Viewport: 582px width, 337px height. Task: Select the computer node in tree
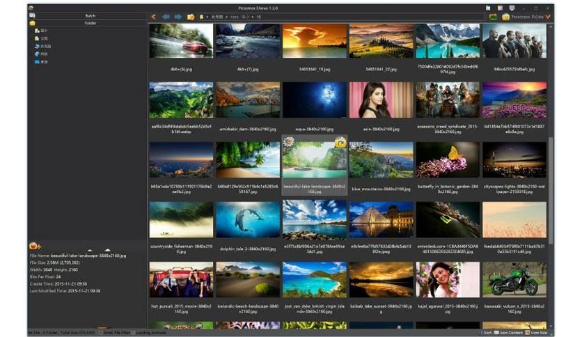(42, 47)
